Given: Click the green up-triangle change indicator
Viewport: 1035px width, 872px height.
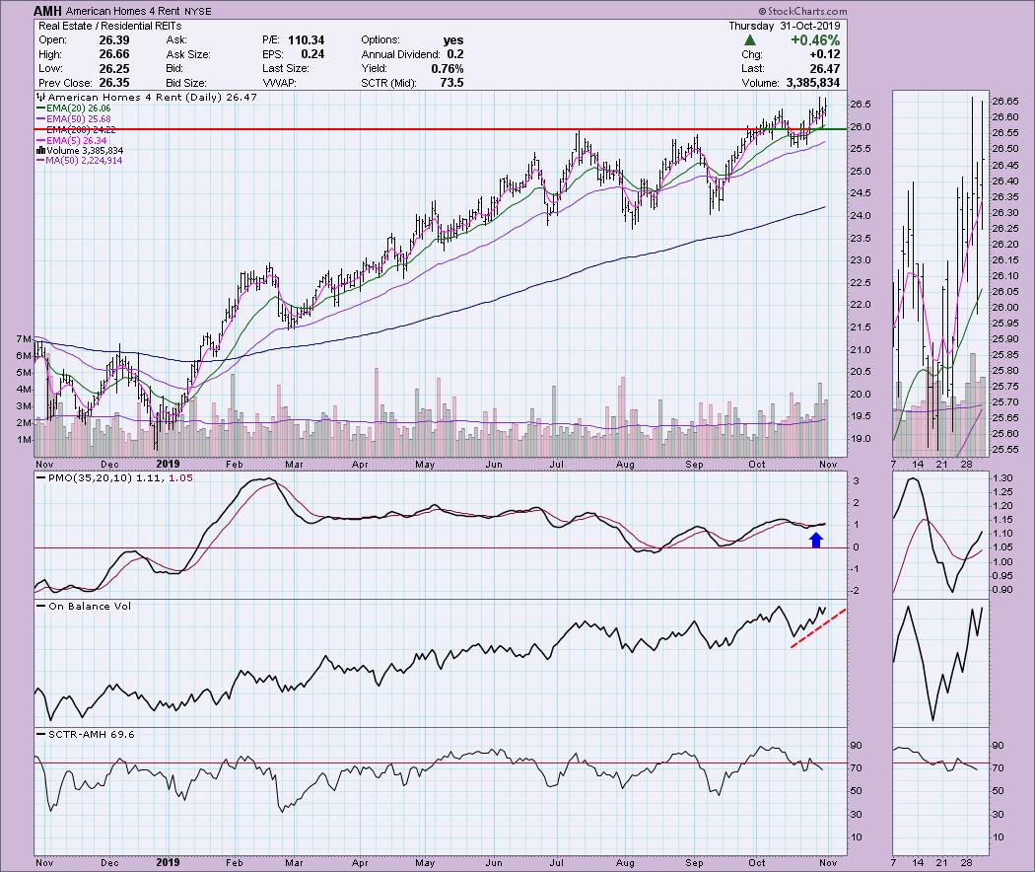Looking at the screenshot, I should pyautogui.click(x=749, y=40).
